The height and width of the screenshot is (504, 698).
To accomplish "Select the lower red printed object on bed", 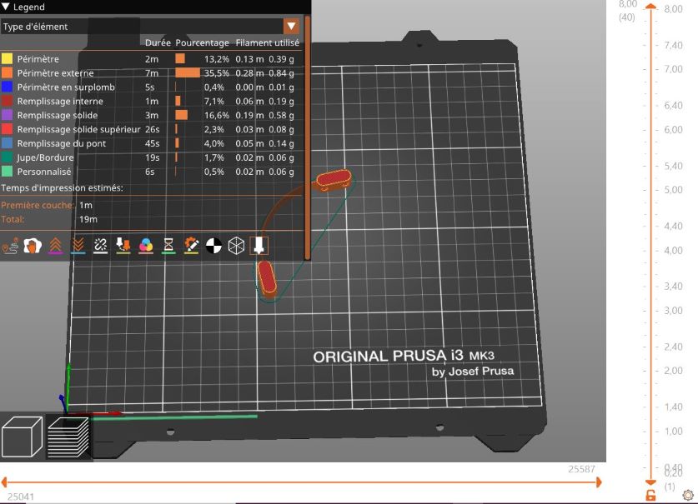I will click(267, 277).
